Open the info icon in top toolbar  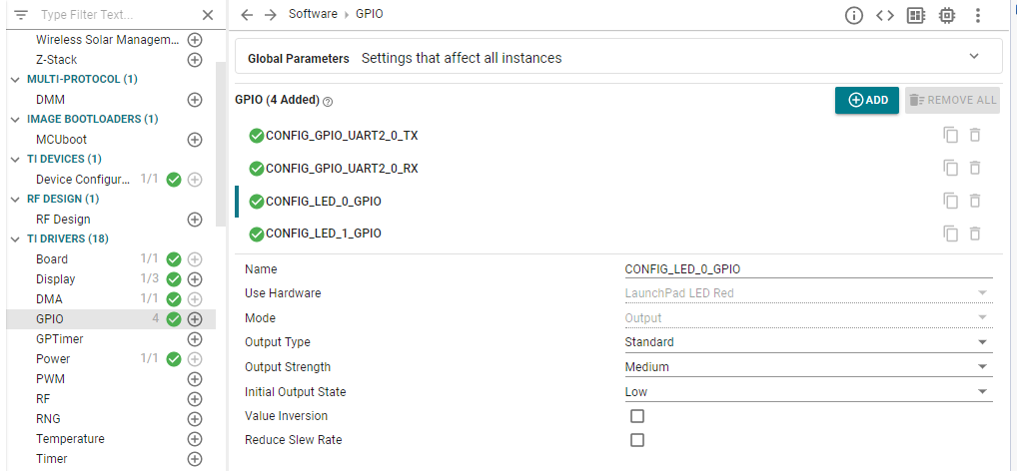pyautogui.click(x=853, y=15)
